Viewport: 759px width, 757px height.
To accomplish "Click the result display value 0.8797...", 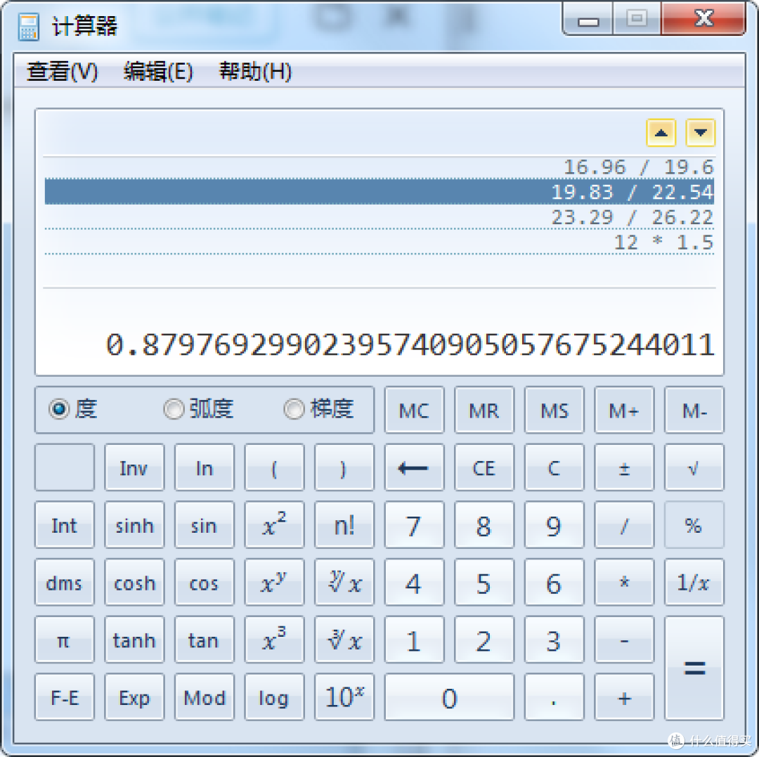I will click(410, 345).
